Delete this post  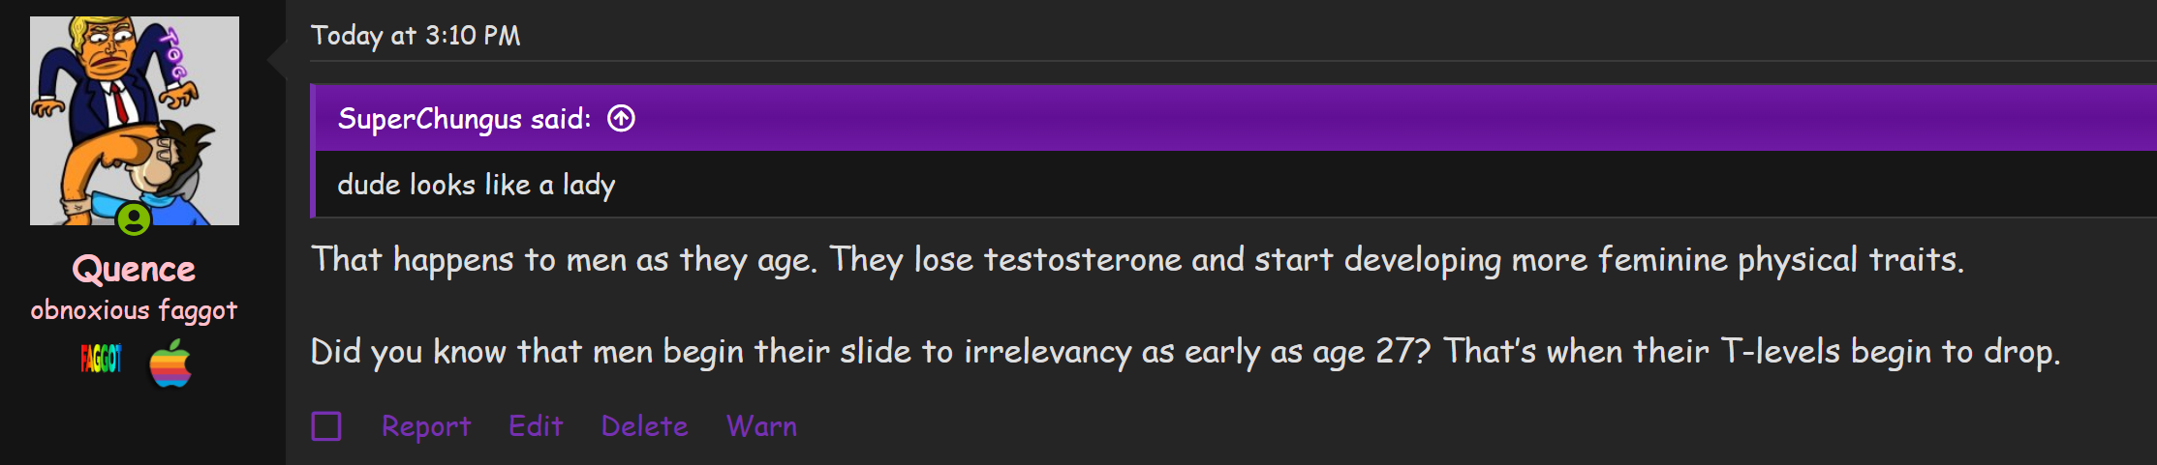(x=644, y=426)
